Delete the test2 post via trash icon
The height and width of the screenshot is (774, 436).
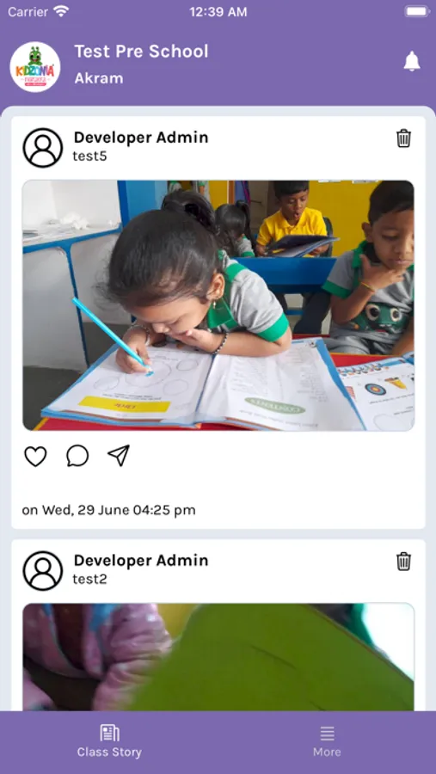[403, 562]
